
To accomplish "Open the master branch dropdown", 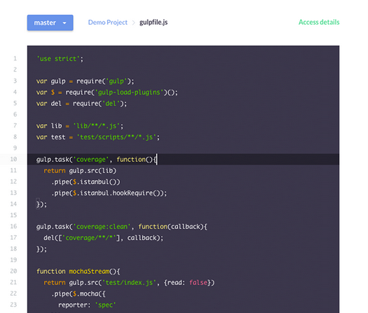I will tap(50, 23).
